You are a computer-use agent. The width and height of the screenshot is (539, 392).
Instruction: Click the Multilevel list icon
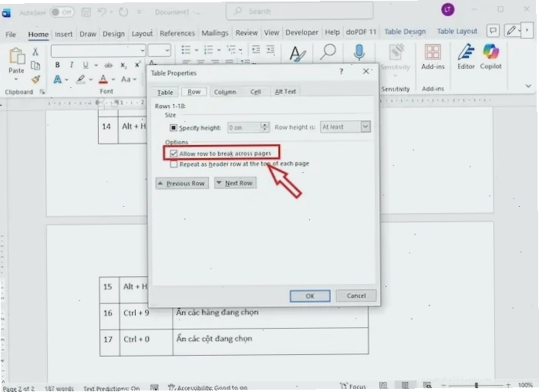(231, 50)
